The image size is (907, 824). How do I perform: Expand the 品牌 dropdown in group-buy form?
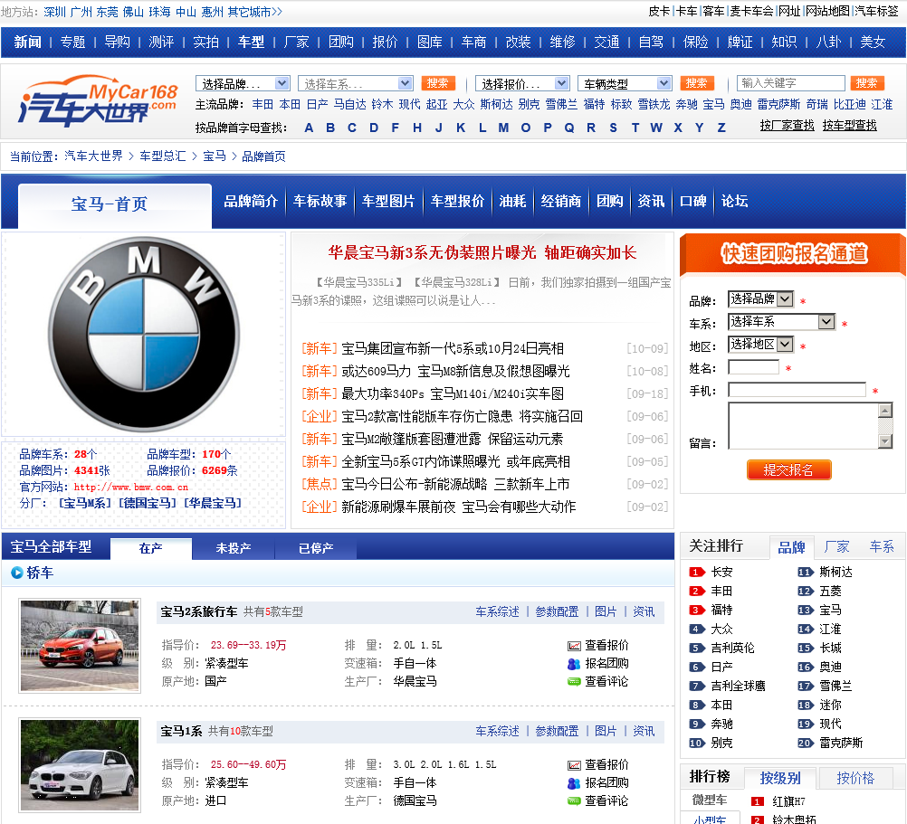(x=760, y=299)
